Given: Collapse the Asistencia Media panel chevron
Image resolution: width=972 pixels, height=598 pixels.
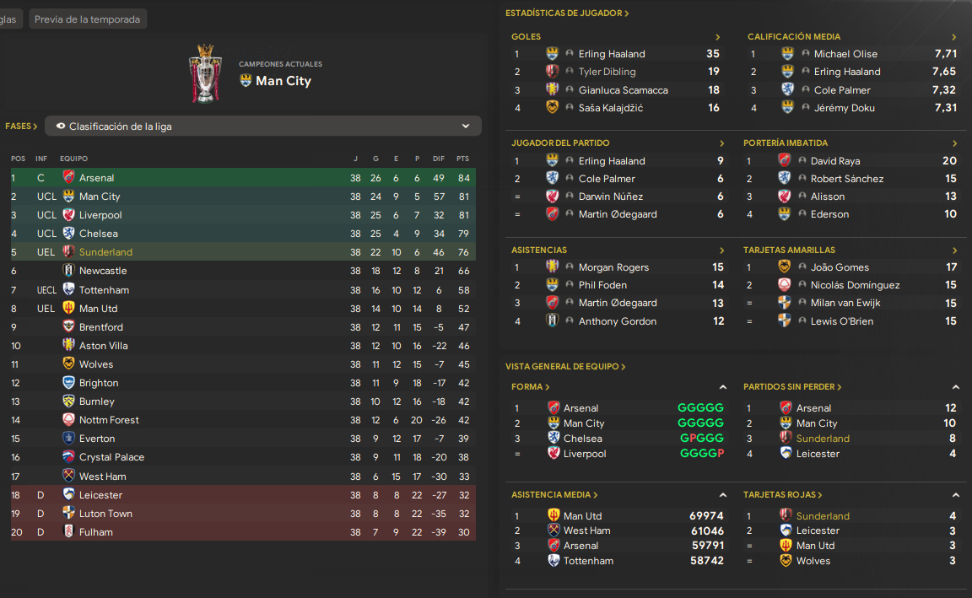Looking at the screenshot, I should [x=723, y=495].
